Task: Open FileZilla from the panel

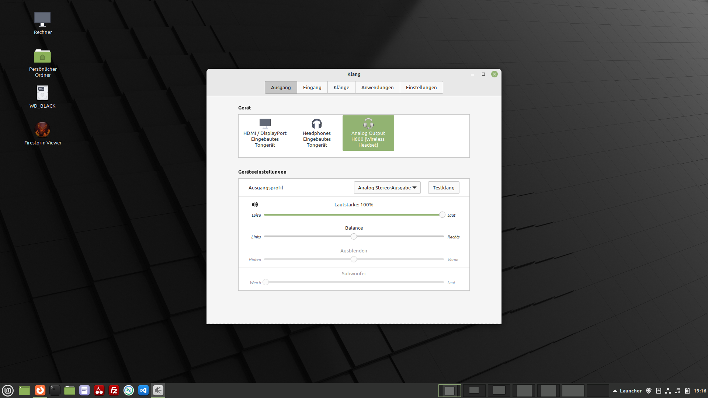Action: [114, 390]
